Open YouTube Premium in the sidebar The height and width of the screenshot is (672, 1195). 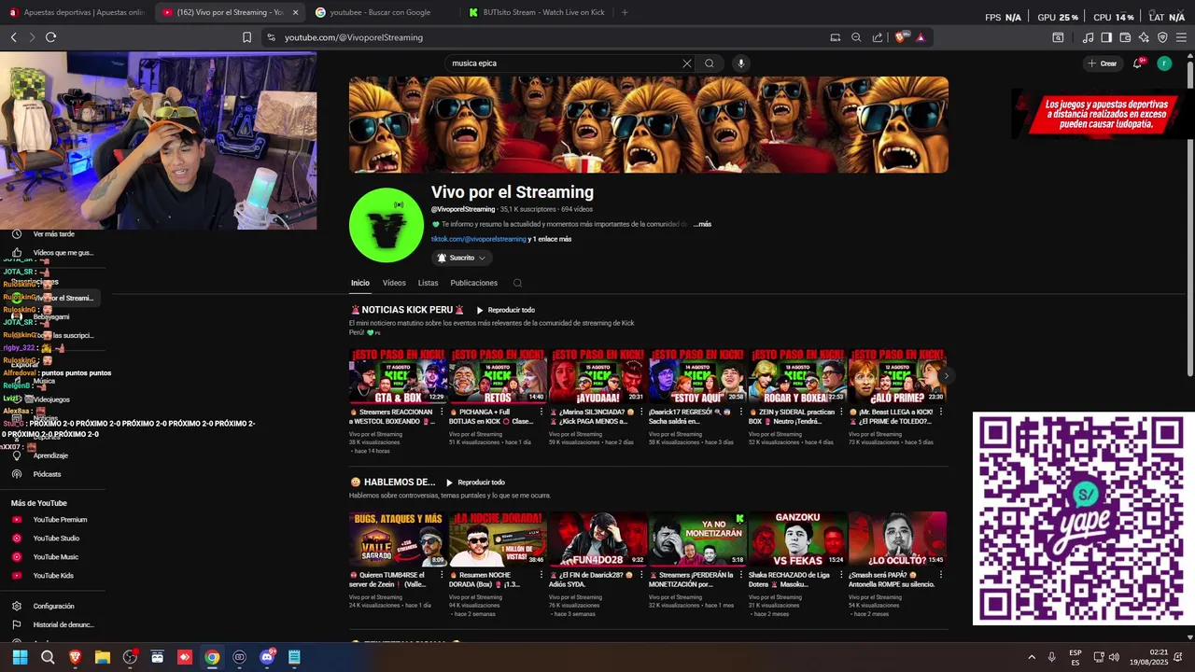[x=60, y=520]
